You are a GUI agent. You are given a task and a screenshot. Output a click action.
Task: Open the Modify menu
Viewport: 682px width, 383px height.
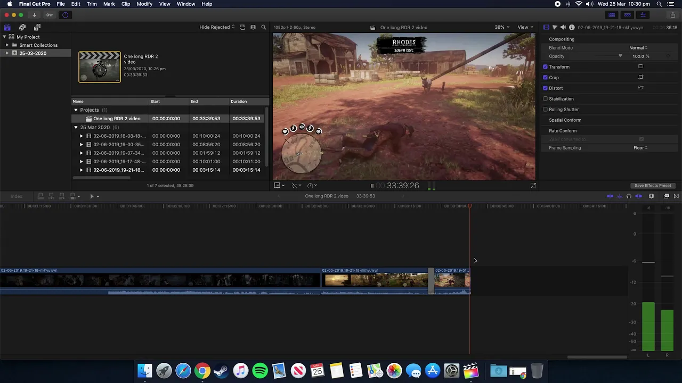pos(144,4)
